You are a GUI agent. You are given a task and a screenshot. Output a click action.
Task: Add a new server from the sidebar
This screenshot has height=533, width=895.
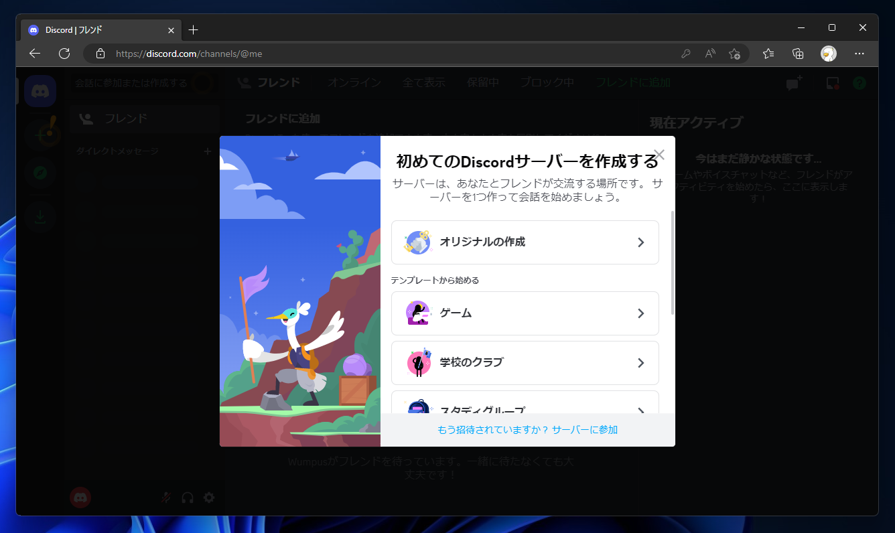pos(40,133)
